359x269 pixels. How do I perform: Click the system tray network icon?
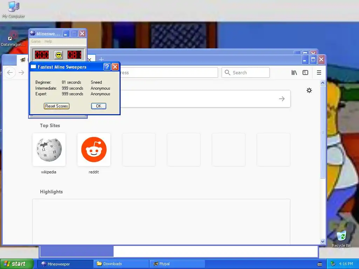[x=333, y=264]
